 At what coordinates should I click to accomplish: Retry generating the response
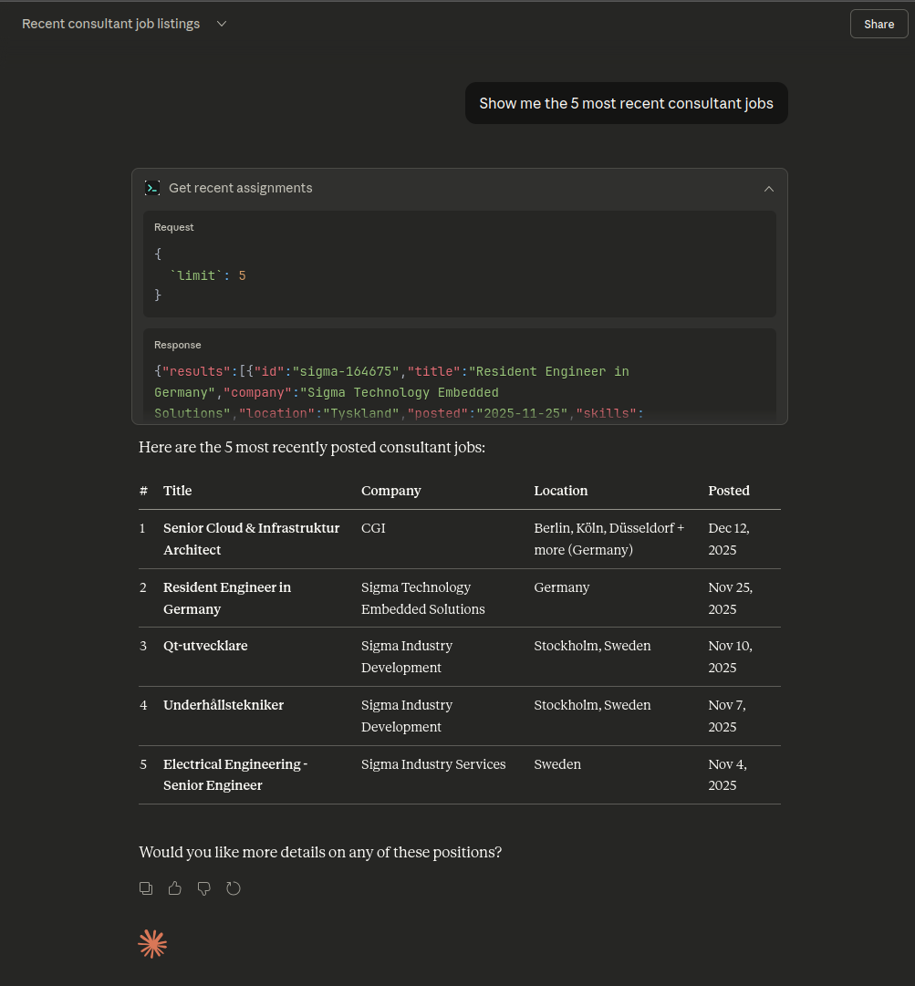point(234,887)
